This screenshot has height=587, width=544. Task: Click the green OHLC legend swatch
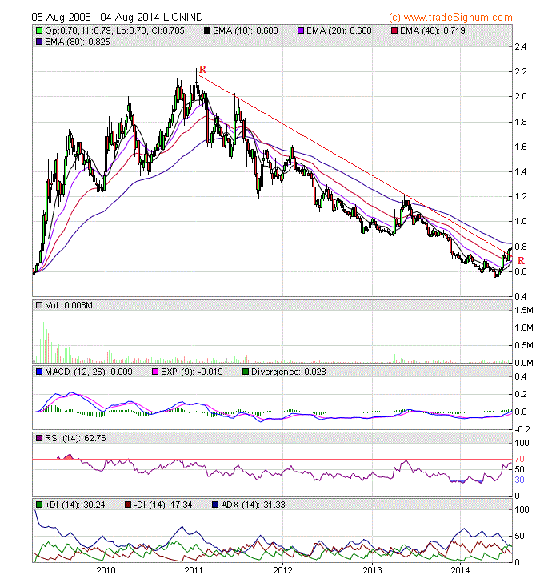[39, 30]
